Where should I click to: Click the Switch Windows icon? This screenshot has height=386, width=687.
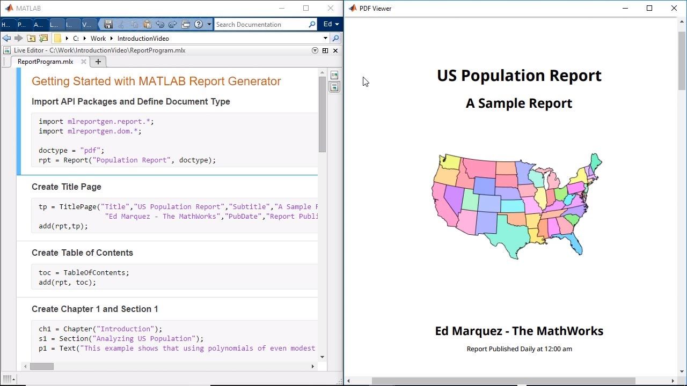click(x=186, y=24)
